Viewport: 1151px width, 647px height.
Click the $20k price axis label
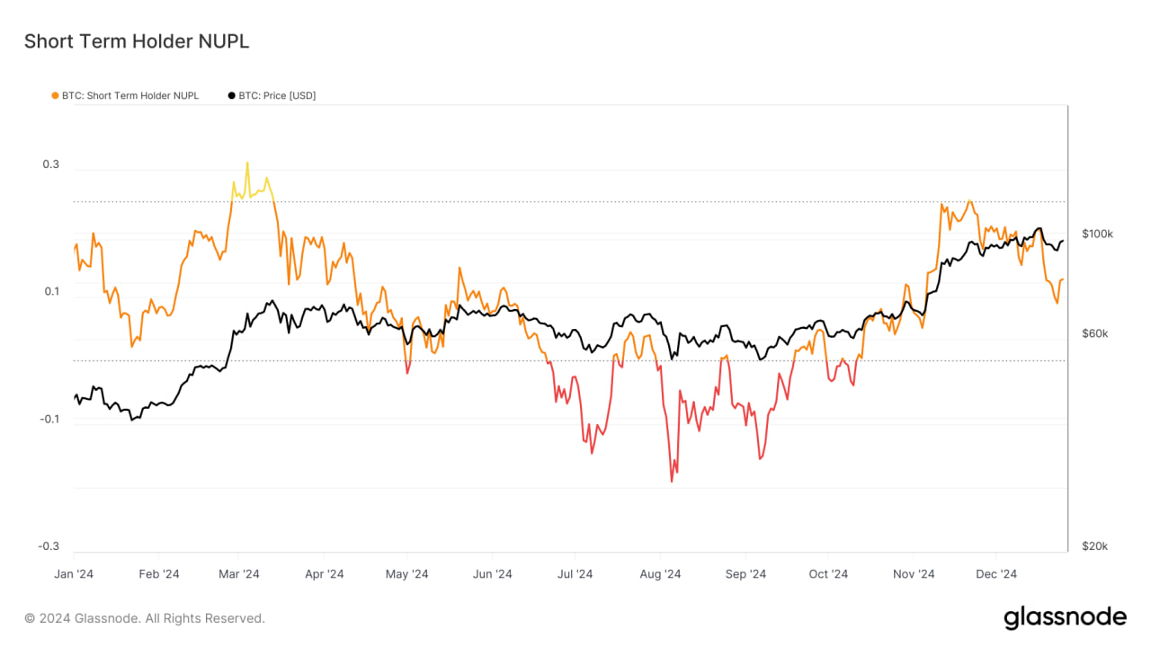click(x=1095, y=546)
